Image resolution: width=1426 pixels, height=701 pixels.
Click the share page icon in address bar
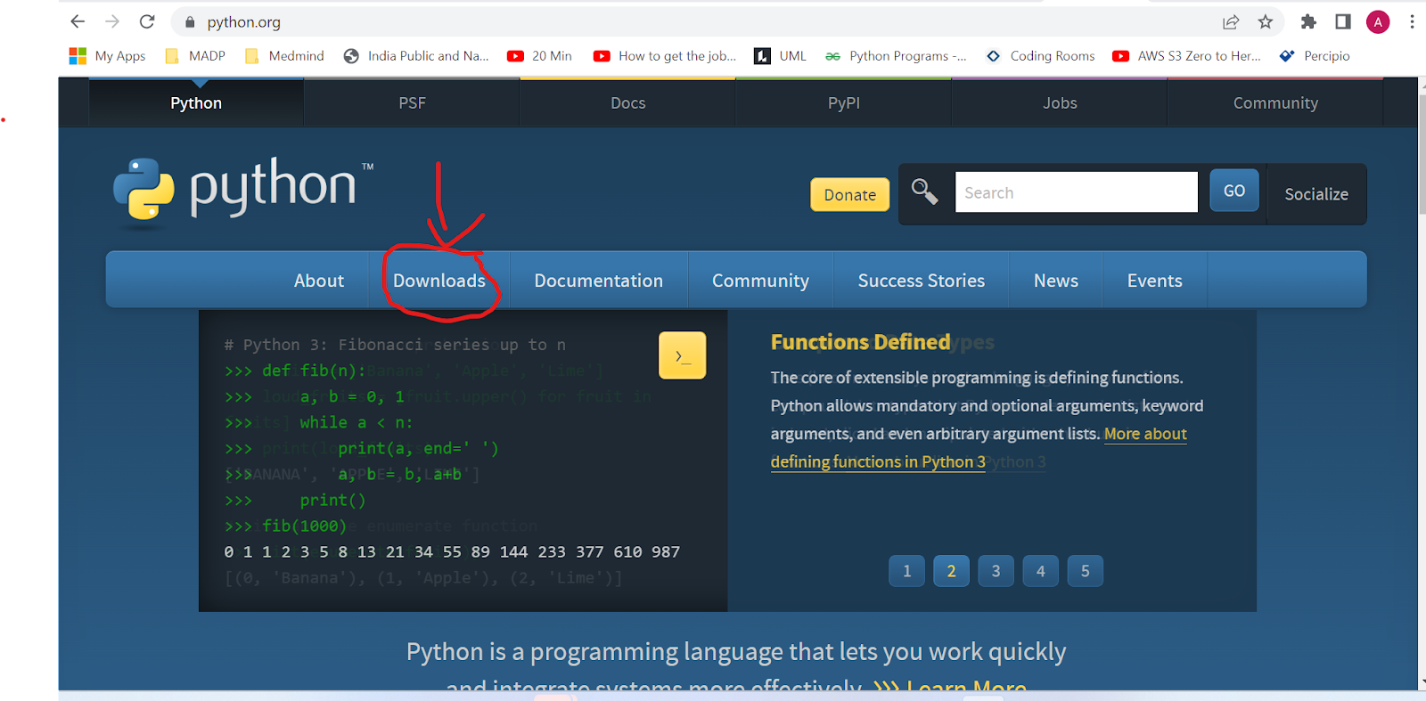tap(1231, 22)
